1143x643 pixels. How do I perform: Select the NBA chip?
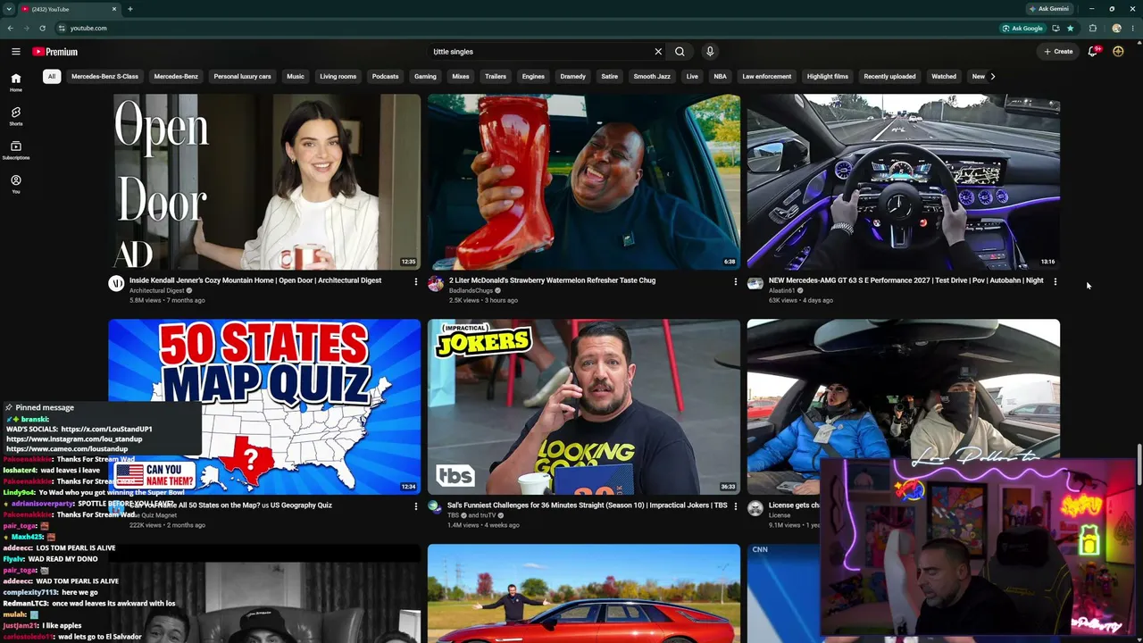click(720, 76)
